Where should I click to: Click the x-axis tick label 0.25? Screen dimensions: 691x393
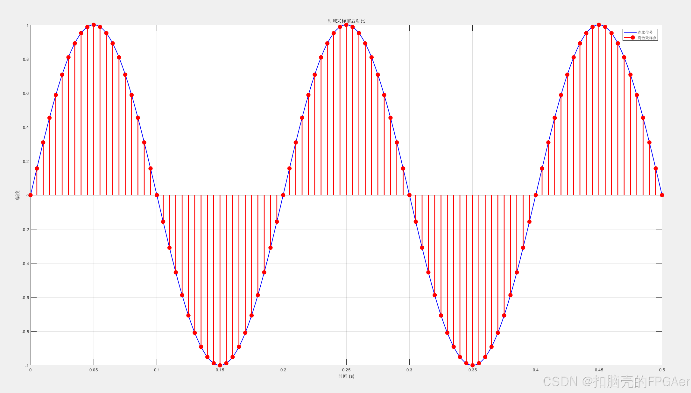[346, 370]
